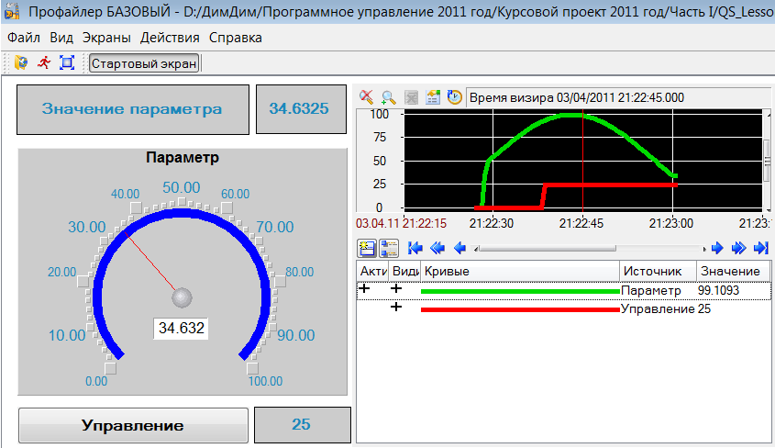Click the 34.632 readout on the gauge

[181, 328]
